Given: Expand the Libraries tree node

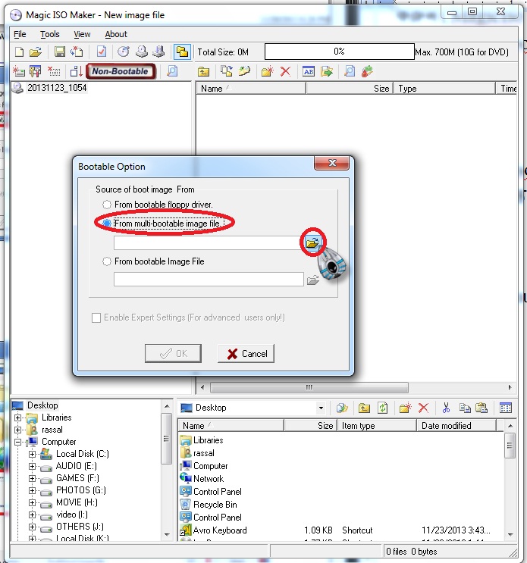Looking at the screenshot, I should 17,418.
